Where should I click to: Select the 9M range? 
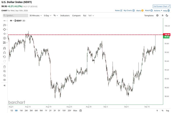pos(41,110)
